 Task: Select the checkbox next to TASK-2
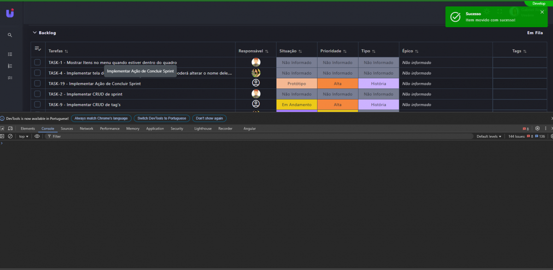37,94
